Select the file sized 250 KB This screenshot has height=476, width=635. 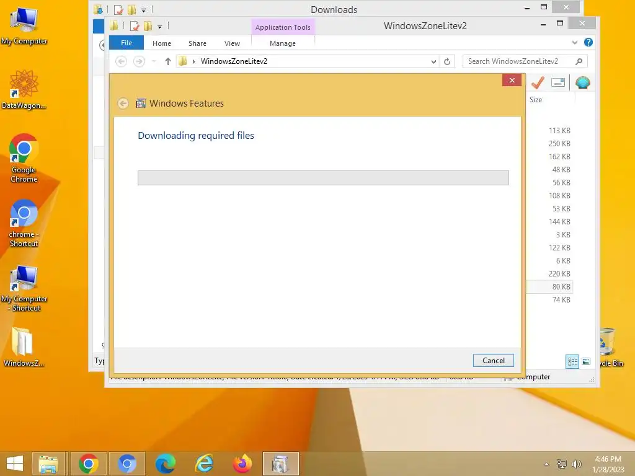(559, 144)
